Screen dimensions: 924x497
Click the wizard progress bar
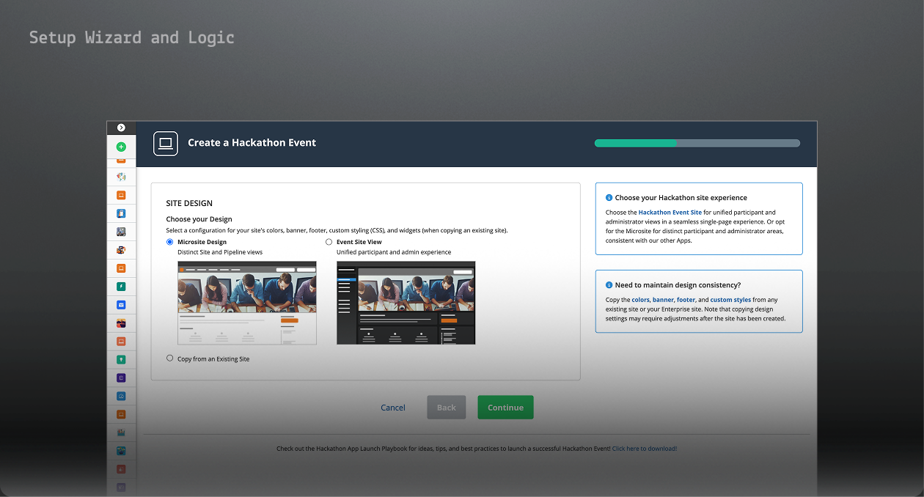click(x=697, y=143)
